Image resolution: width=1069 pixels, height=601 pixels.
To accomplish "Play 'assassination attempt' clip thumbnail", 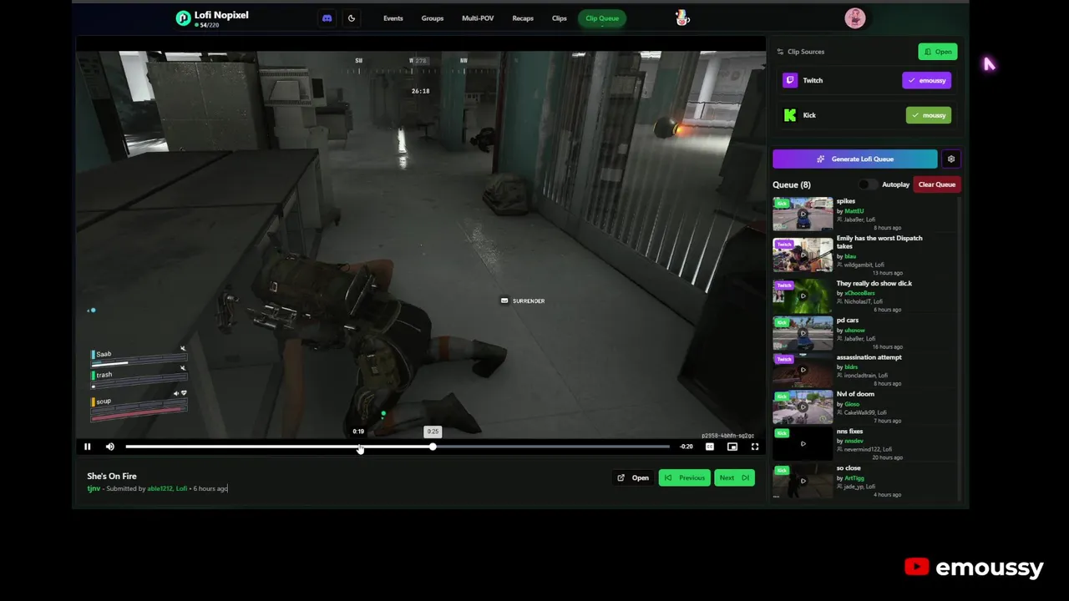I will tap(803, 370).
